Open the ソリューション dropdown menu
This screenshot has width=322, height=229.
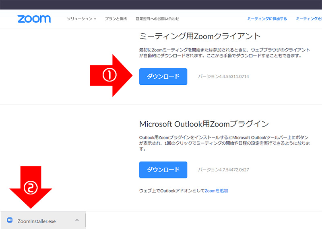(x=81, y=19)
